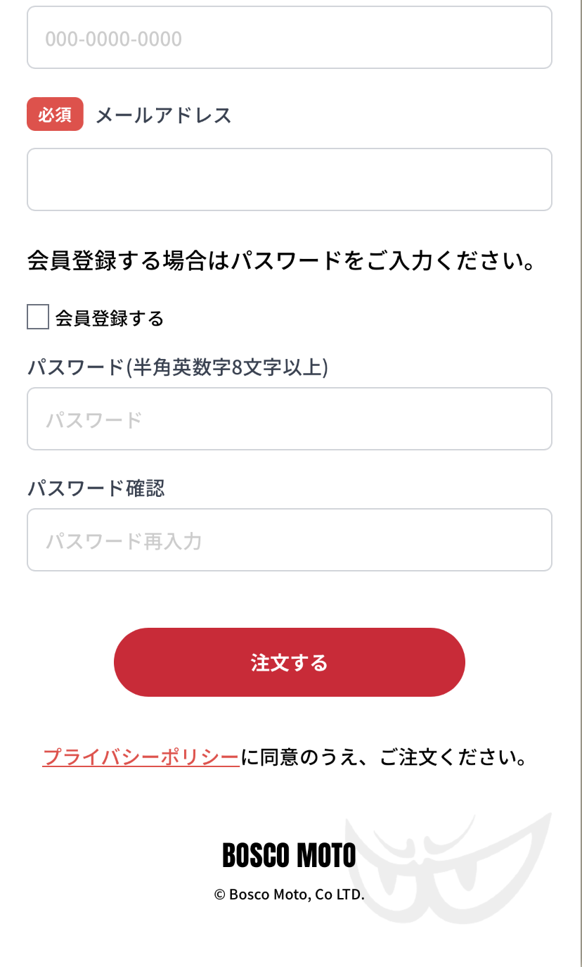Click the メールアドレス input field

pyautogui.click(x=290, y=179)
